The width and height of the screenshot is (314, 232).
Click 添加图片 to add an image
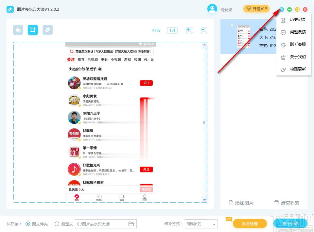click(x=241, y=203)
